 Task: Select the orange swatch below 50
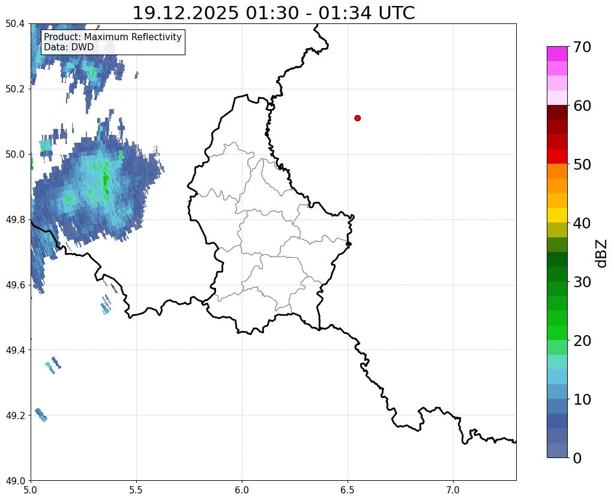coord(557,171)
